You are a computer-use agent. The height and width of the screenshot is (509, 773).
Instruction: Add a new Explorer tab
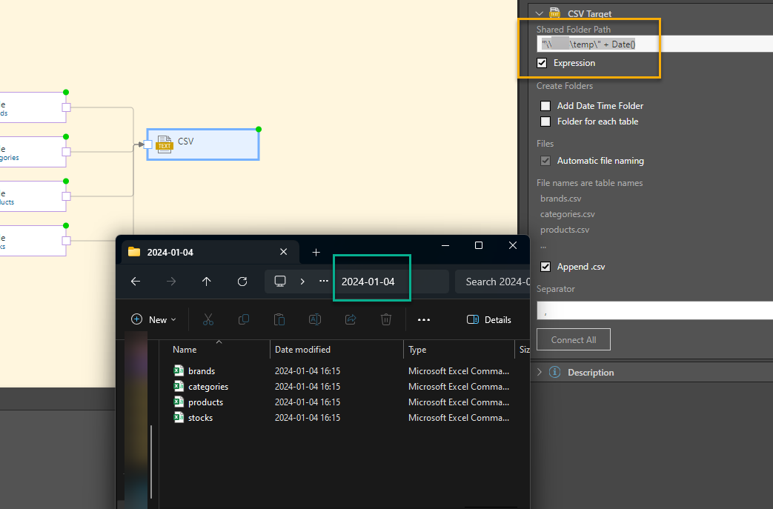[316, 252]
